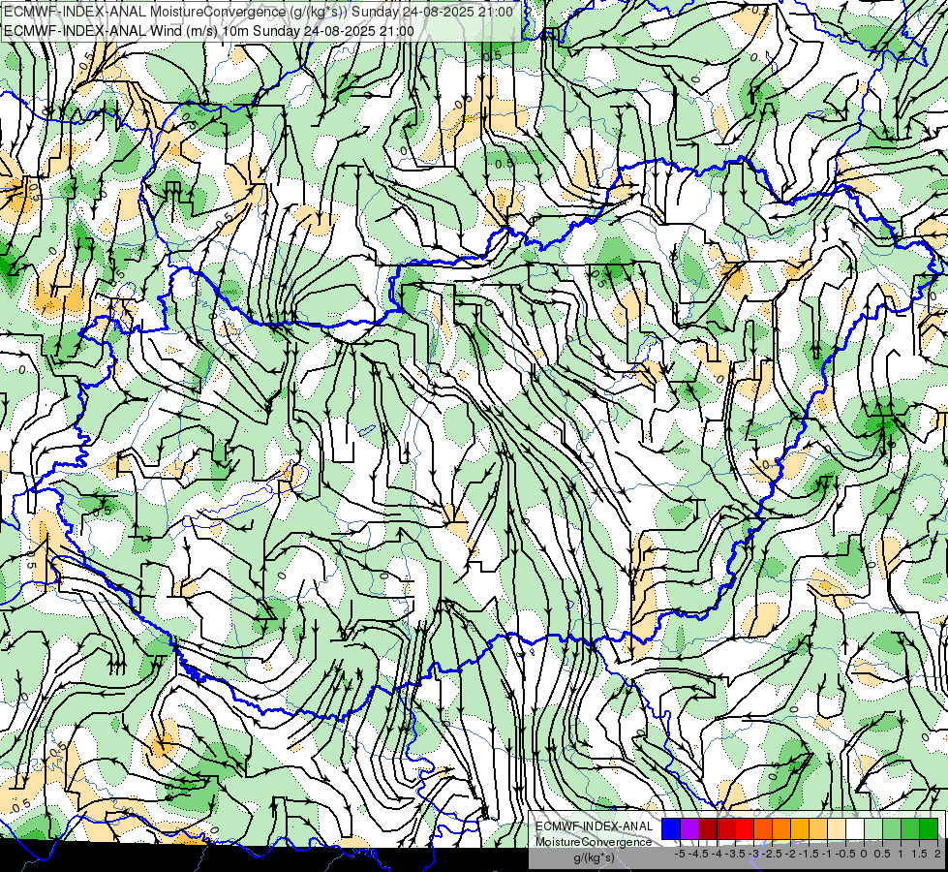
Task: Click the blue legend swatch above -5
Action: [x=671, y=829]
